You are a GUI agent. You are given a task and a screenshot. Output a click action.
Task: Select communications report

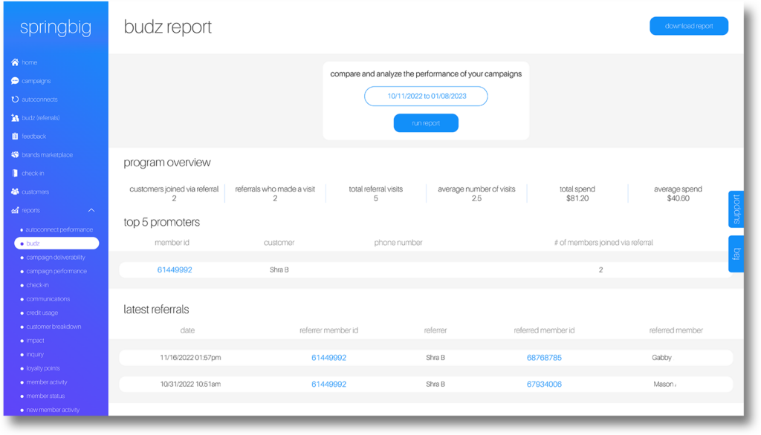point(48,298)
